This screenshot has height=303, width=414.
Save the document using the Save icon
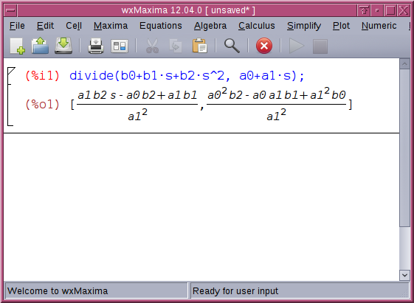click(63, 46)
